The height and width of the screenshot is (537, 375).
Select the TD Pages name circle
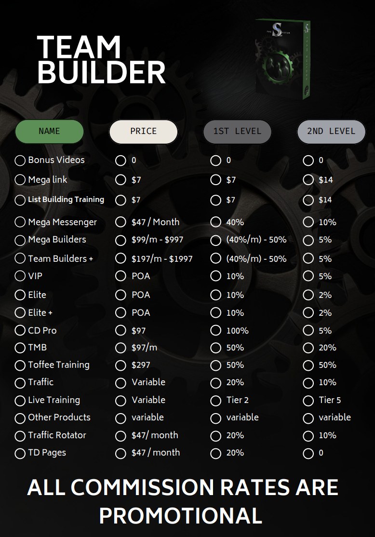(x=20, y=454)
